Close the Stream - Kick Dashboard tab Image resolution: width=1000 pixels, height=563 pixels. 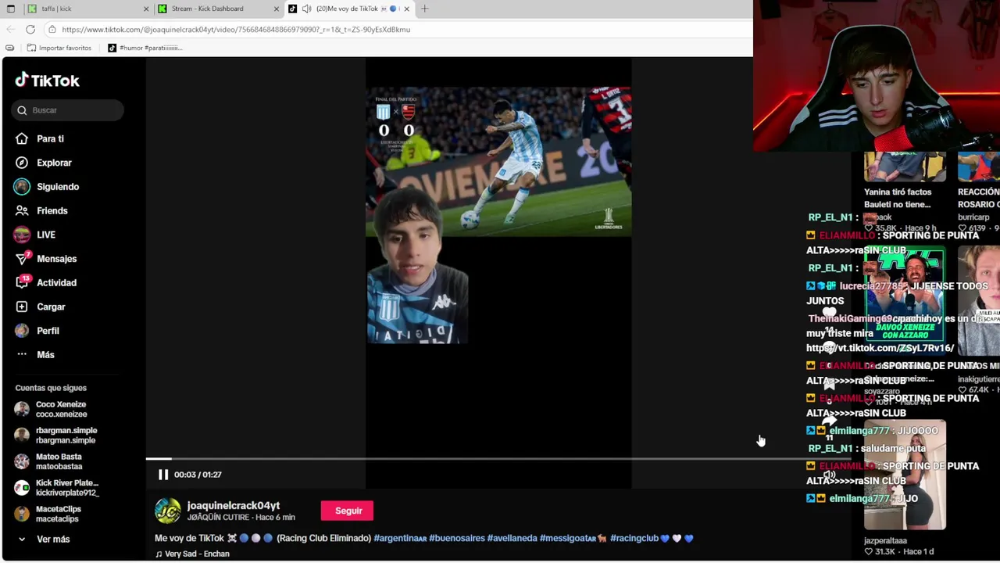point(276,9)
